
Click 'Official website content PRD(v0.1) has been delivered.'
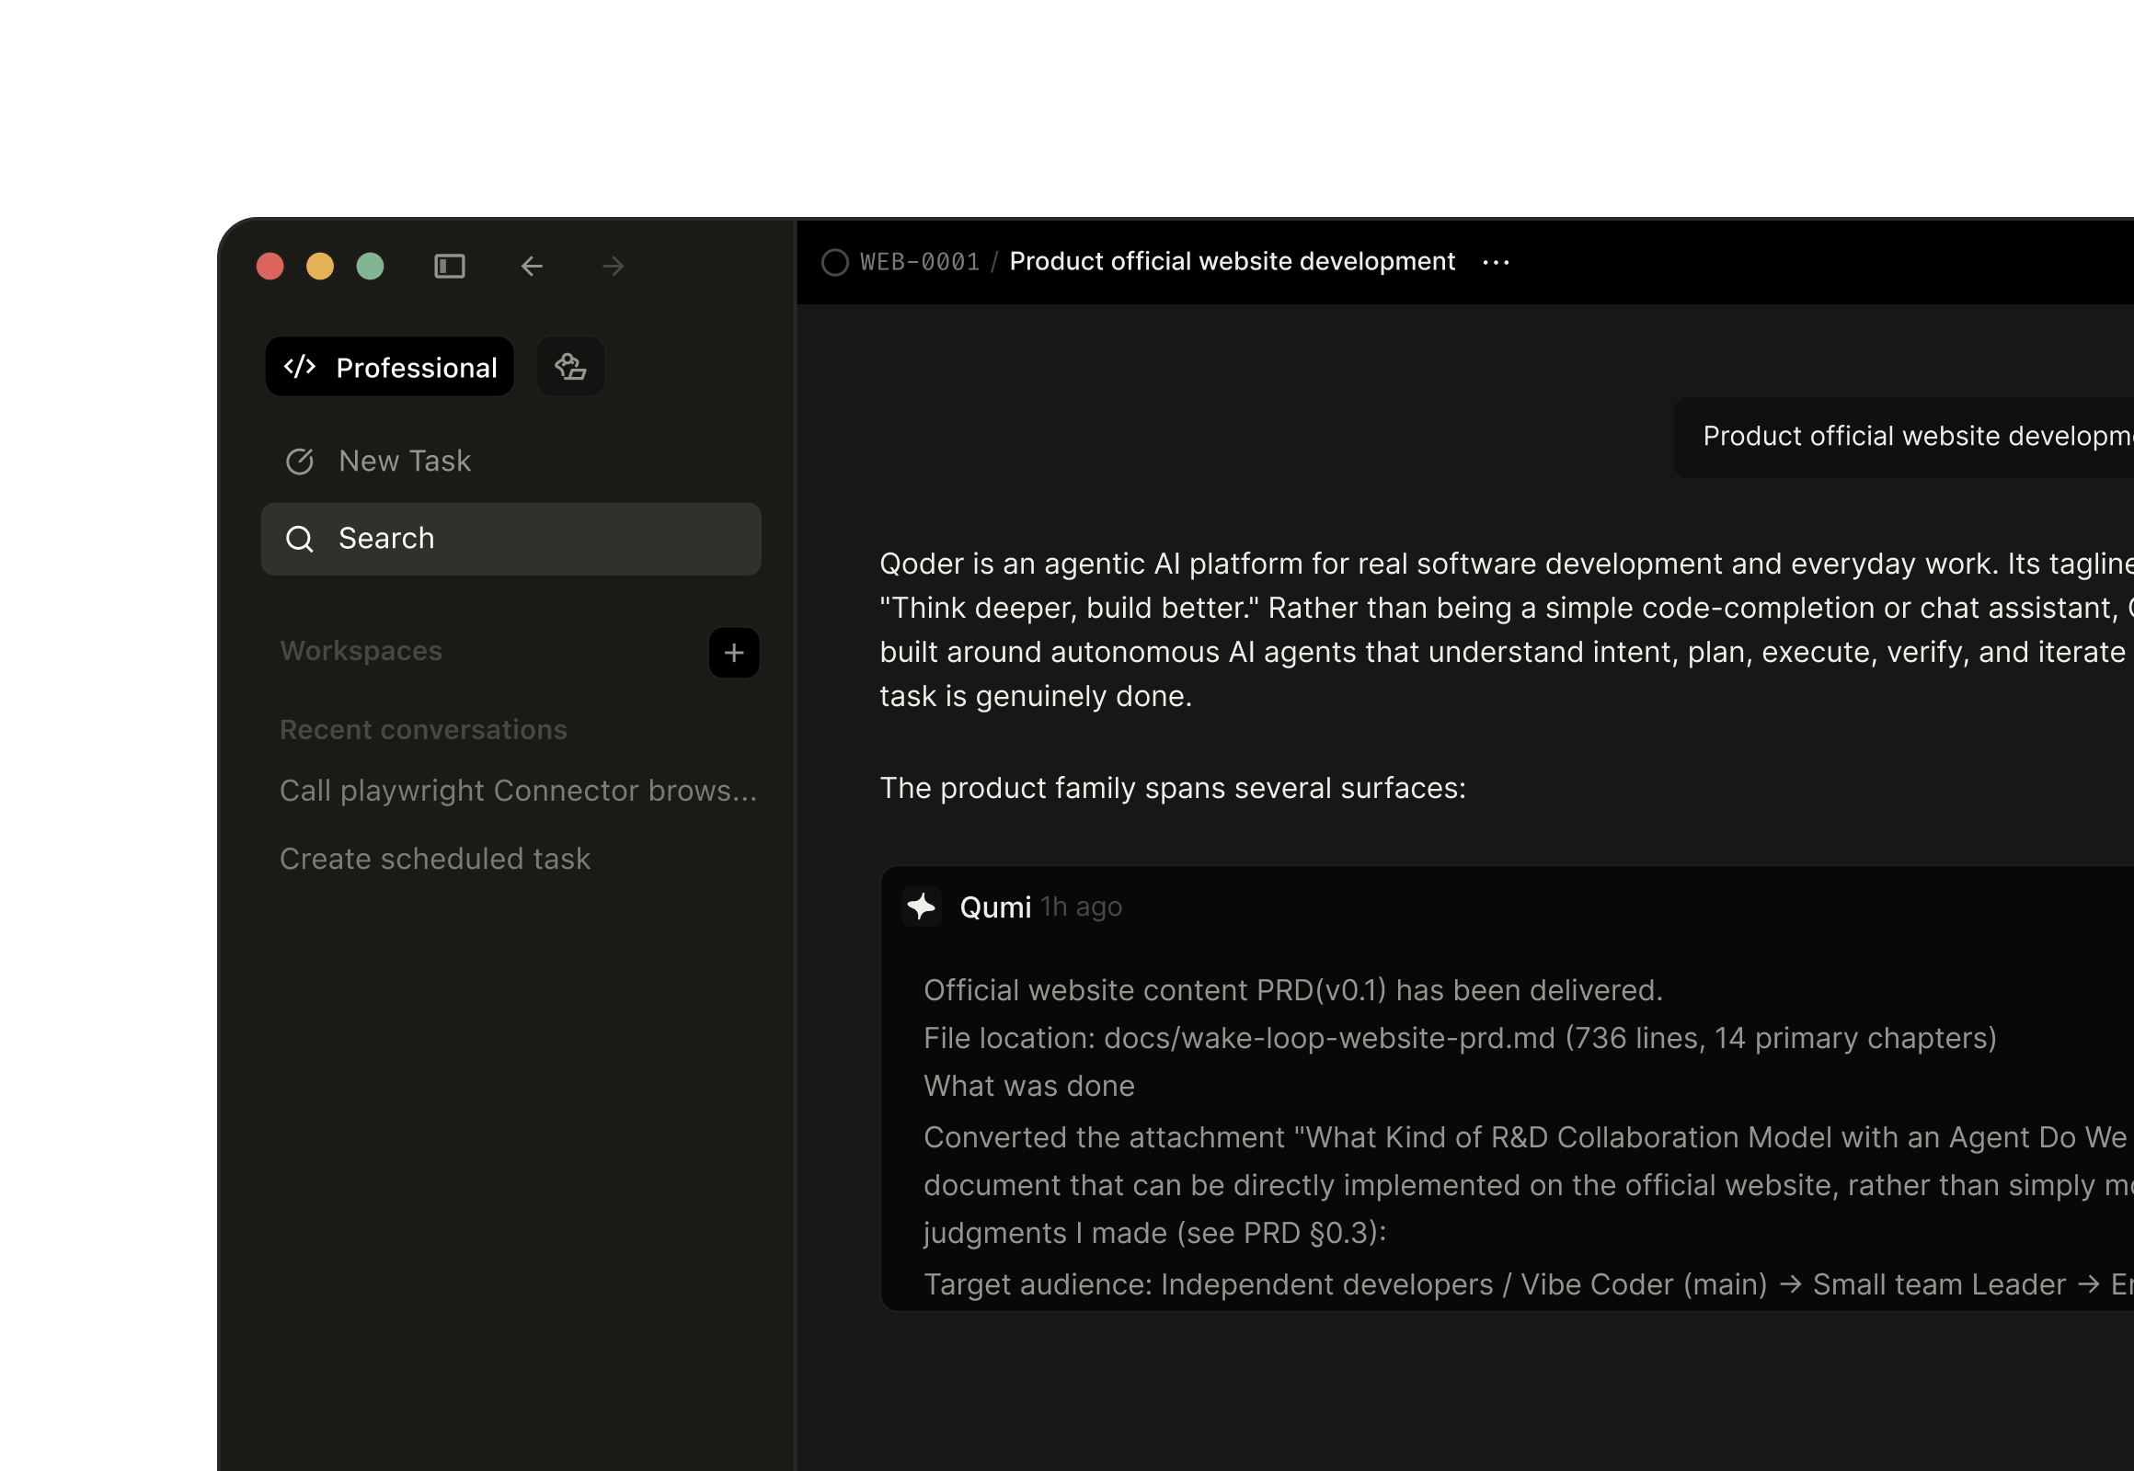1293,990
